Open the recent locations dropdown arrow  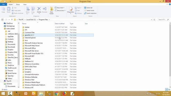click(9, 19)
